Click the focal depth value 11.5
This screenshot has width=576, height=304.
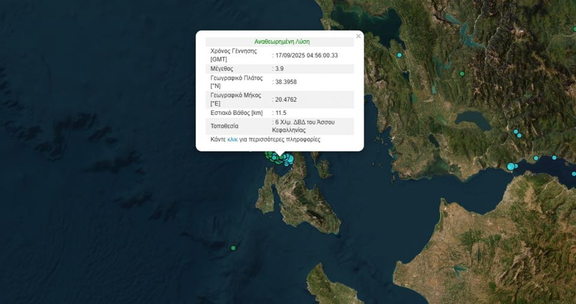pos(280,113)
